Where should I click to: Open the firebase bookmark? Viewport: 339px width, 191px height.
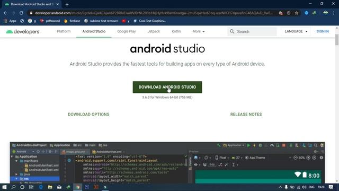pos(72,21)
